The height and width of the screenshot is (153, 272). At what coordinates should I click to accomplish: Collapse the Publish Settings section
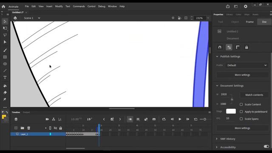(x=217, y=57)
